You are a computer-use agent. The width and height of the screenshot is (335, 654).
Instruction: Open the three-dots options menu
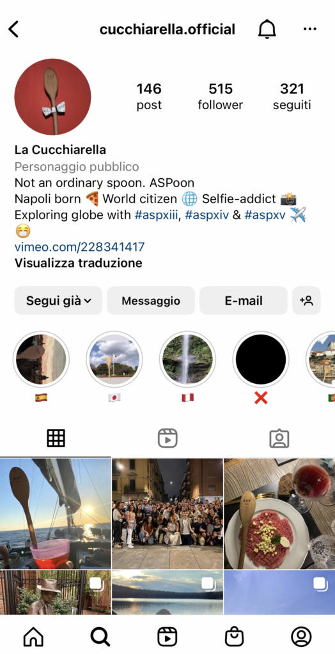pyautogui.click(x=309, y=29)
